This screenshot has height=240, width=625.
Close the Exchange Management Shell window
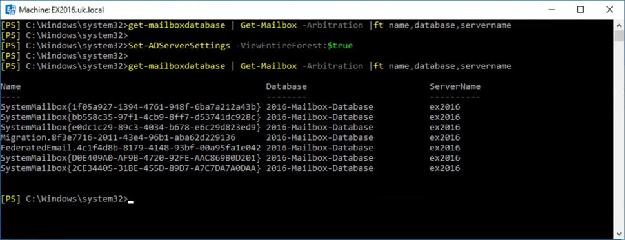pos(610,10)
